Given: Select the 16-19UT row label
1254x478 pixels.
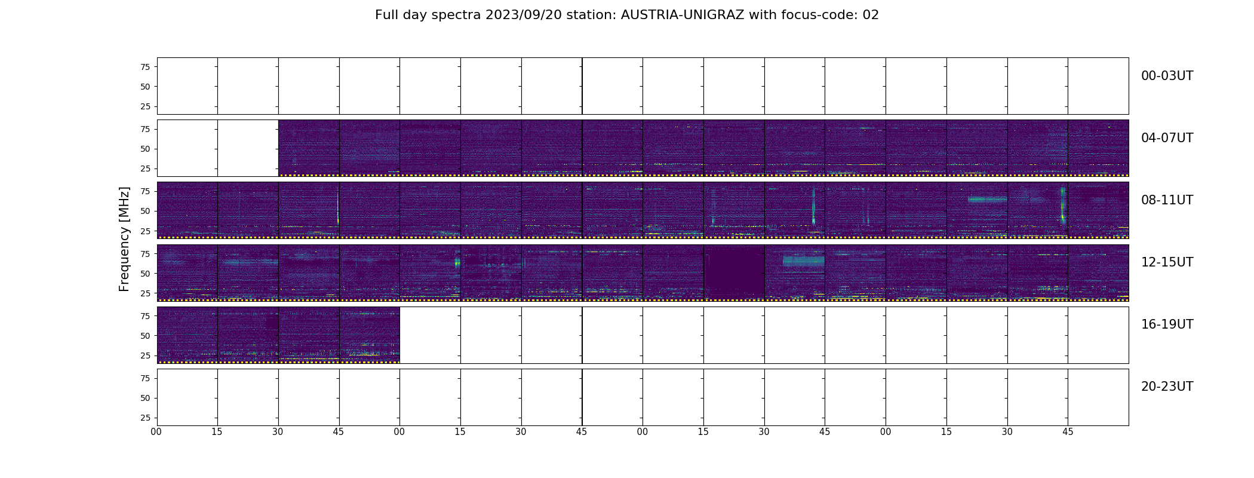Looking at the screenshot, I should click(1167, 324).
